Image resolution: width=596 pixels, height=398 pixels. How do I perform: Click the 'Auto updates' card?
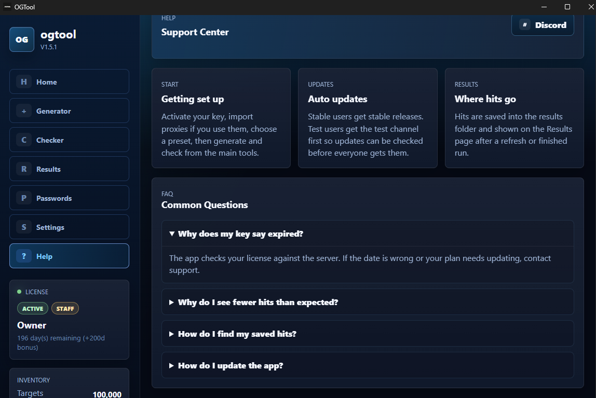click(368, 118)
